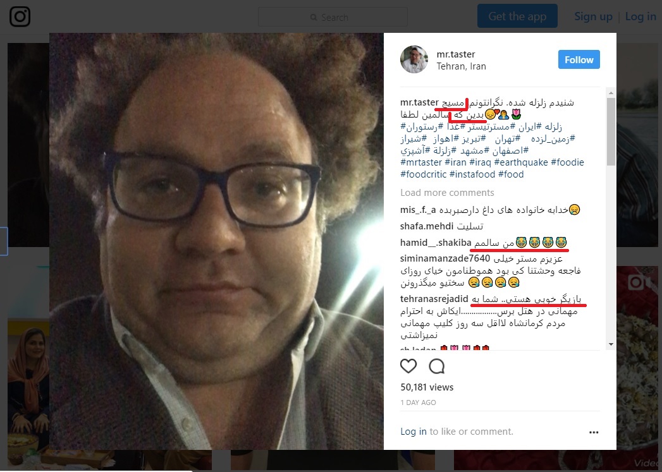Viewport: 662px width, 472px height.
Task: Expand Load more comments
Action: coord(447,193)
